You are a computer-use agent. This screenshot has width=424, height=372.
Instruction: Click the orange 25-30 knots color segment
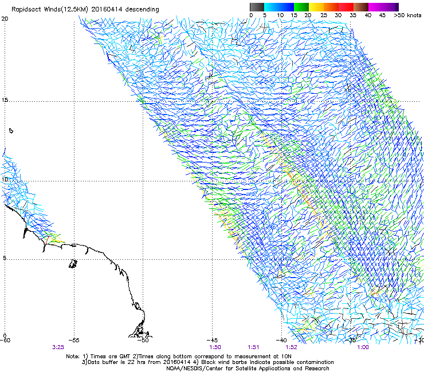pos(331,7)
